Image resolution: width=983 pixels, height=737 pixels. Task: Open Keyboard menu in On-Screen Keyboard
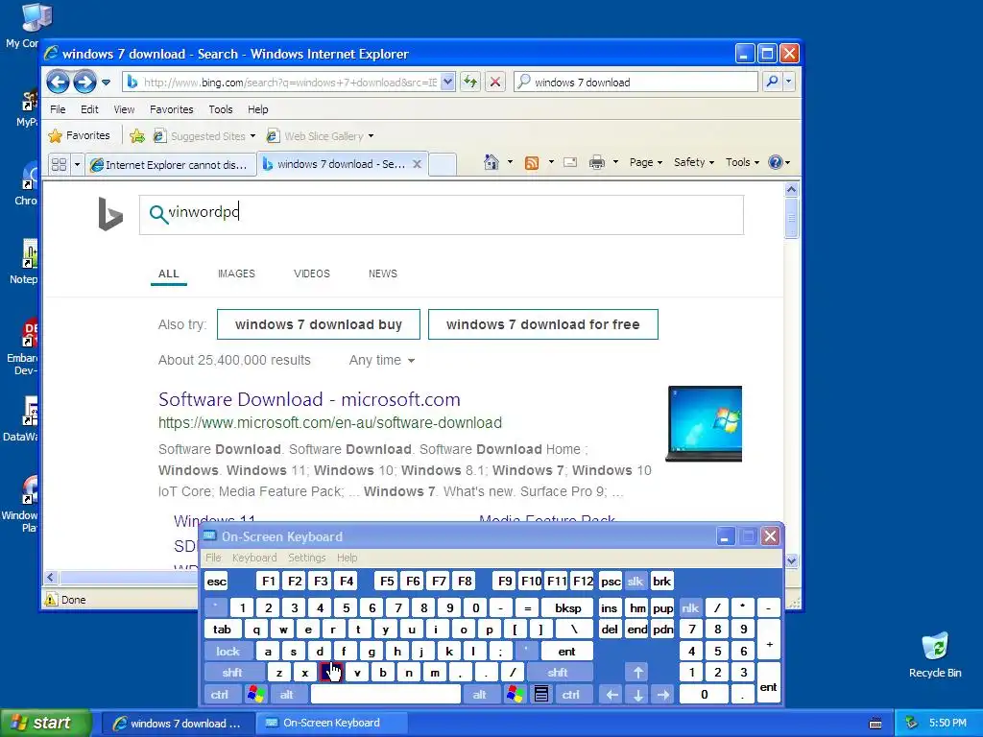point(253,558)
